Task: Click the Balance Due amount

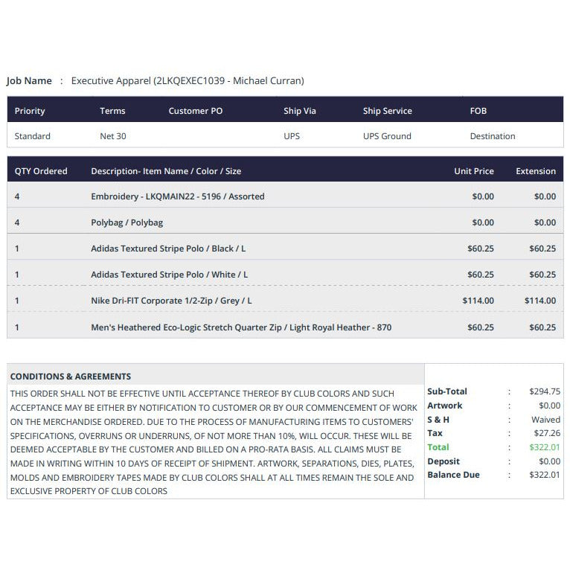Action: [x=545, y=475]
